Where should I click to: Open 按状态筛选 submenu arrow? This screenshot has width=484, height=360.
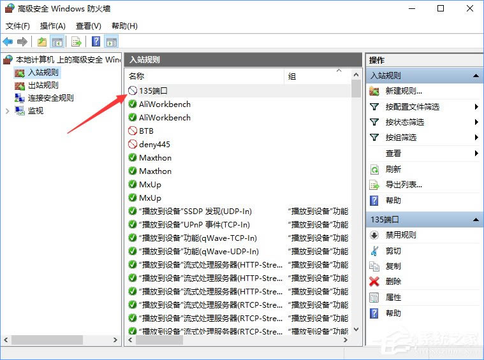[476, 122]
